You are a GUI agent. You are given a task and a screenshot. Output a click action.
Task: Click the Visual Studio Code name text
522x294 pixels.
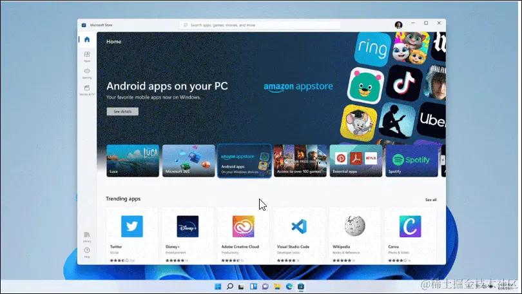(293, 247)
